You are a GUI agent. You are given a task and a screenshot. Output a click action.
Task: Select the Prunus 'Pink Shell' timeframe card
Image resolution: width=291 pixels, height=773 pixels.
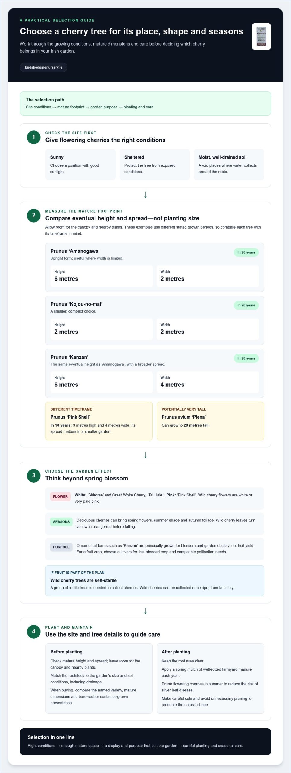point(99,421)
